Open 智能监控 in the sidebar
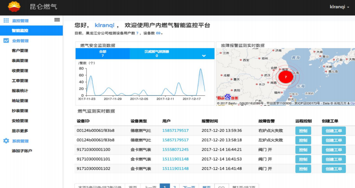Viewport: 355px width, 188px height. click(20, 30)
